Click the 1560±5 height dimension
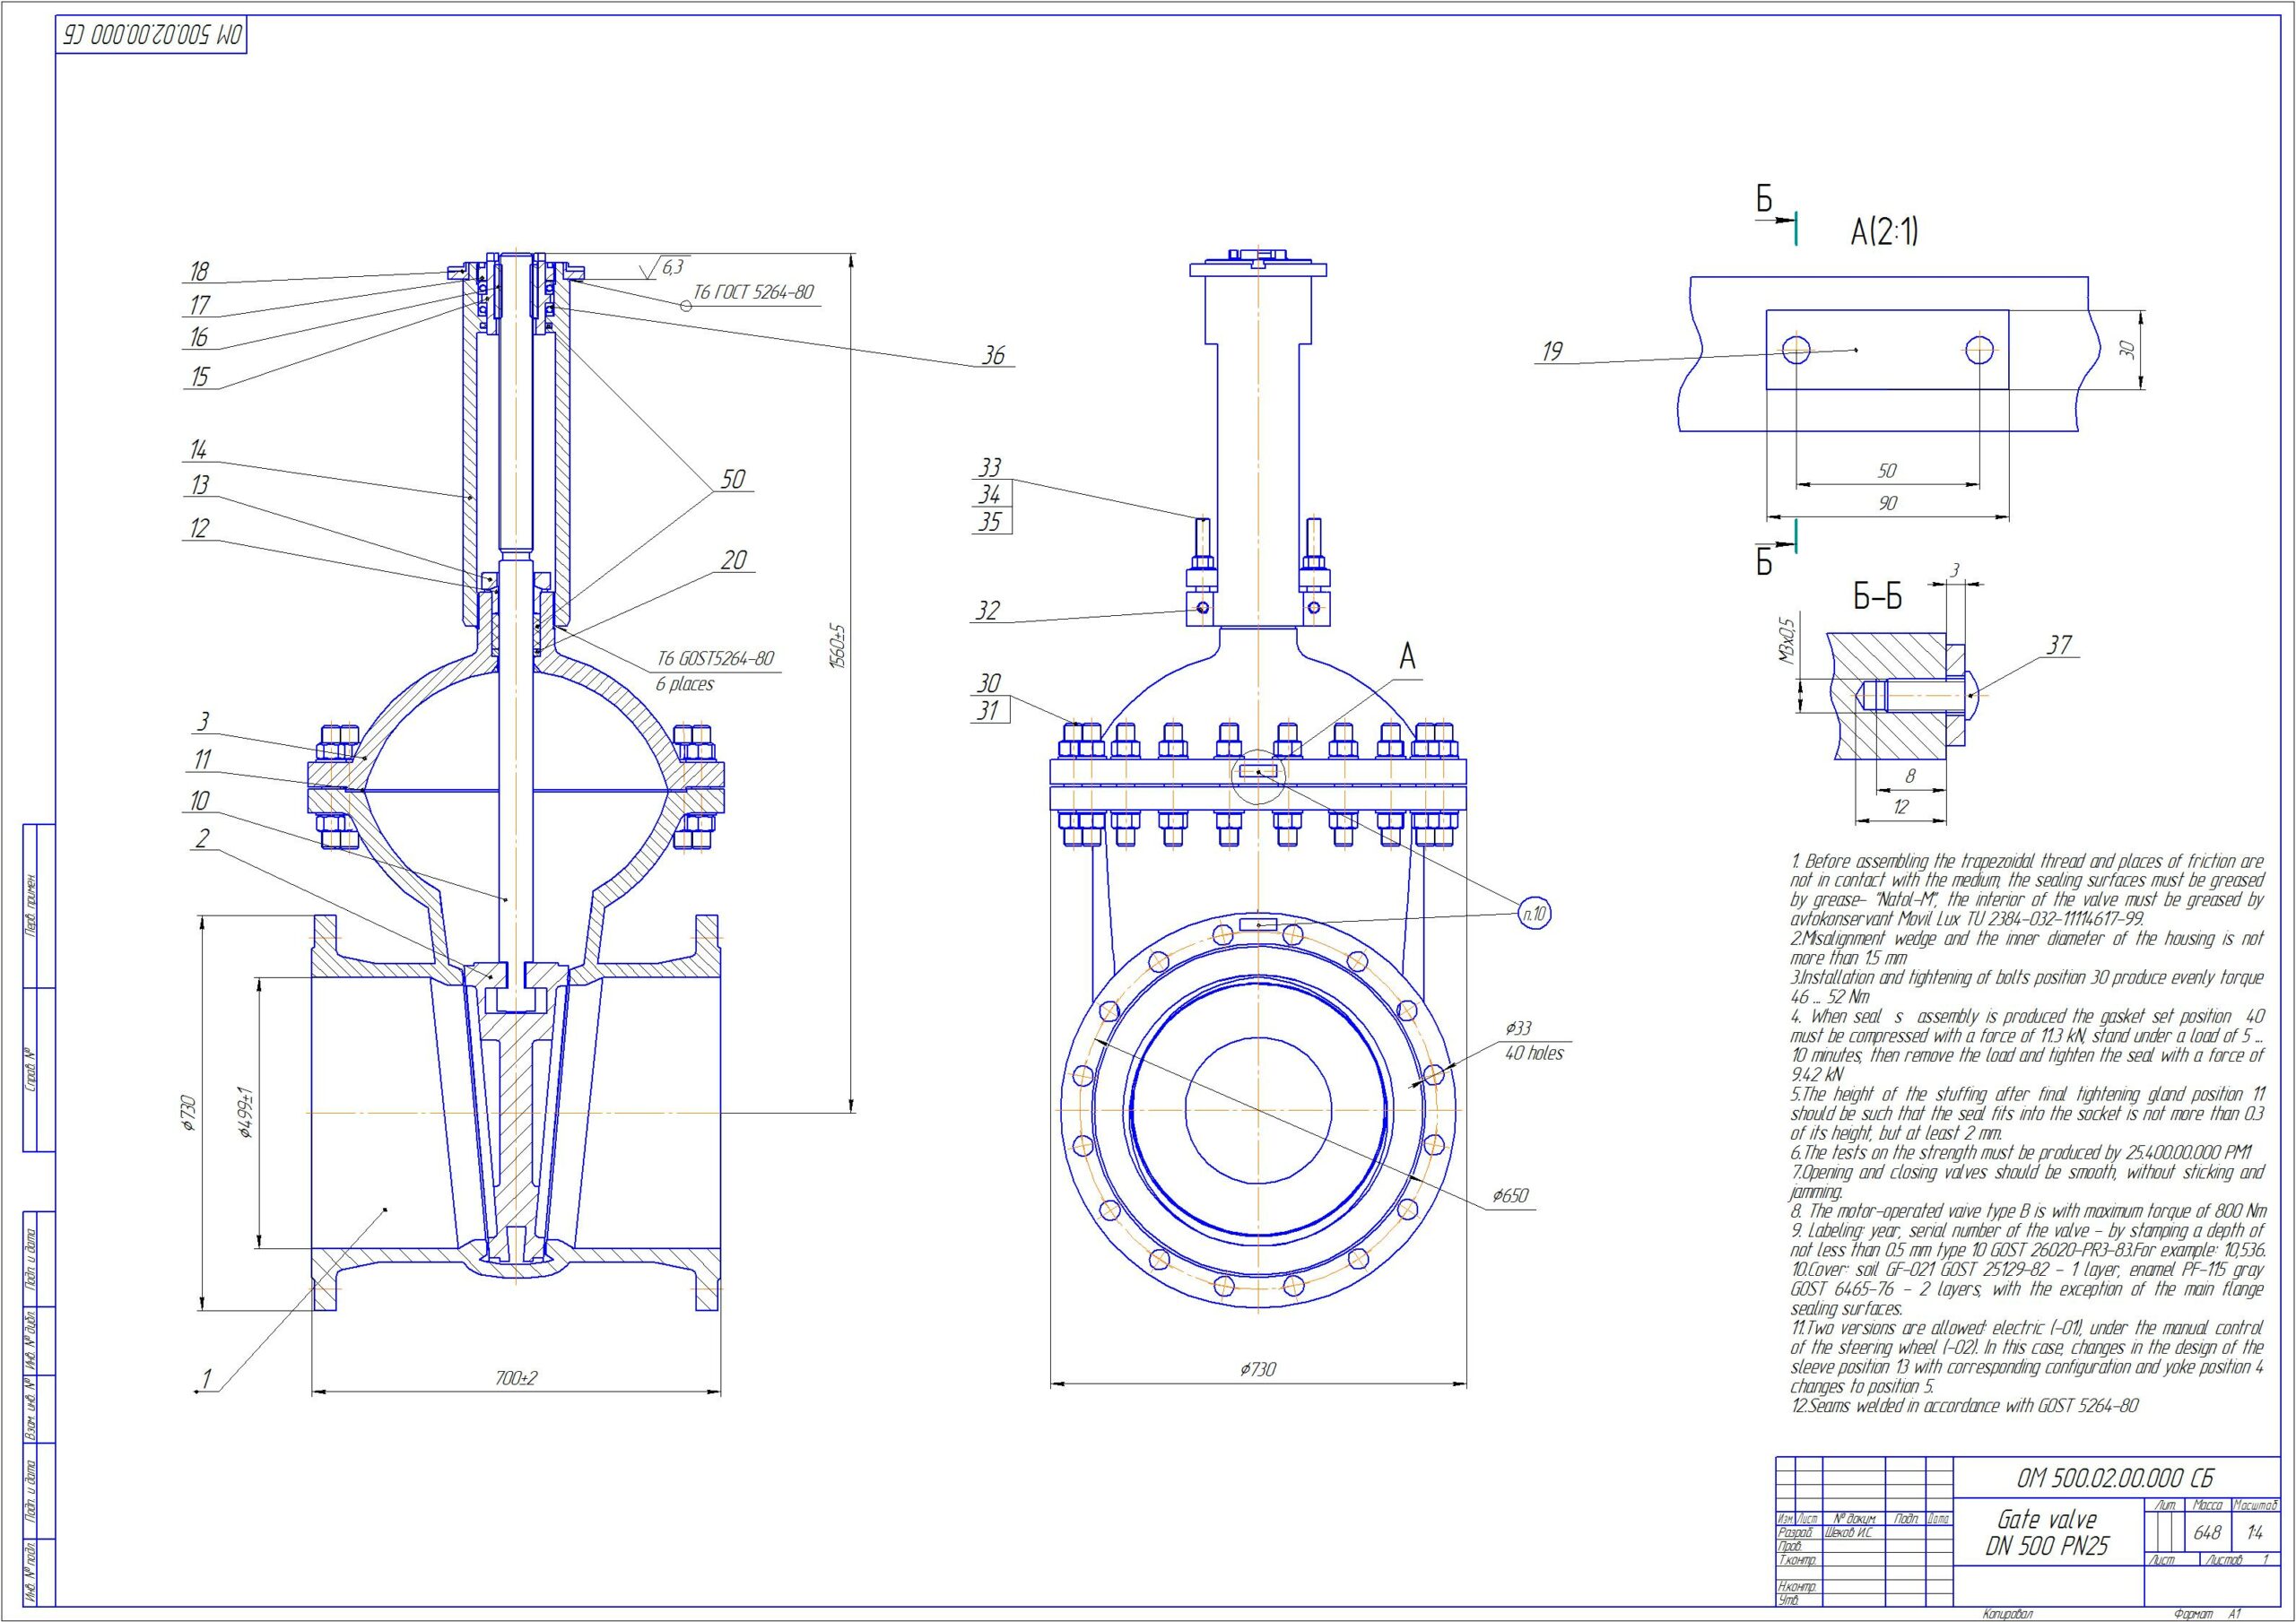The image size is (2296, 1622). point(839,646)
